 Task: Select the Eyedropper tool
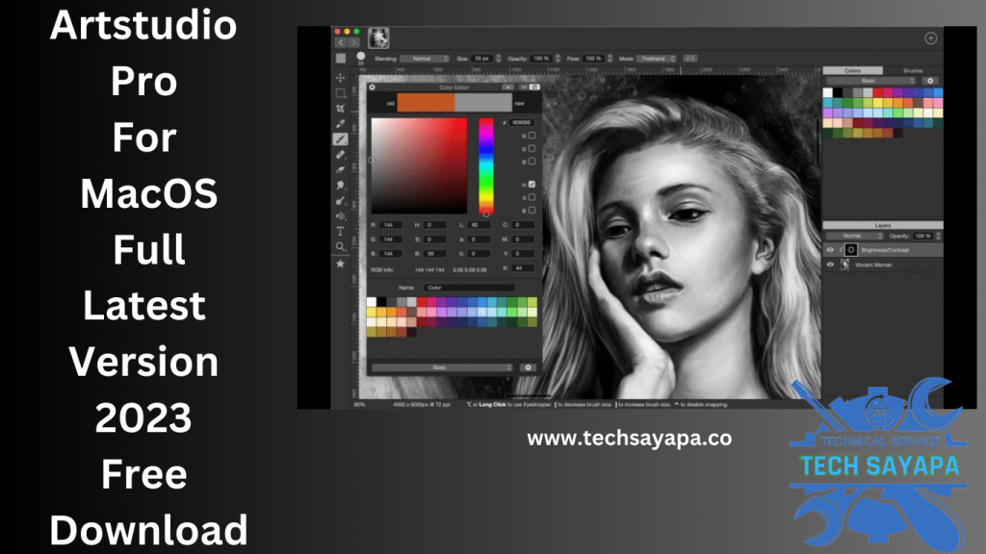click(340, 124)
